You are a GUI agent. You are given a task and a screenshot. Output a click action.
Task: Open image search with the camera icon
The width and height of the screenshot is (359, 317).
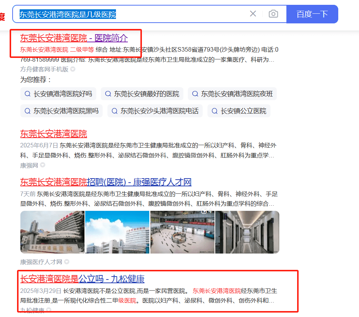point(273,14)
